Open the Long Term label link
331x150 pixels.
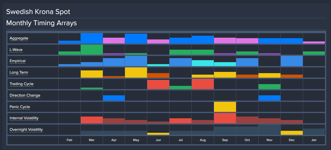point(19,73)
